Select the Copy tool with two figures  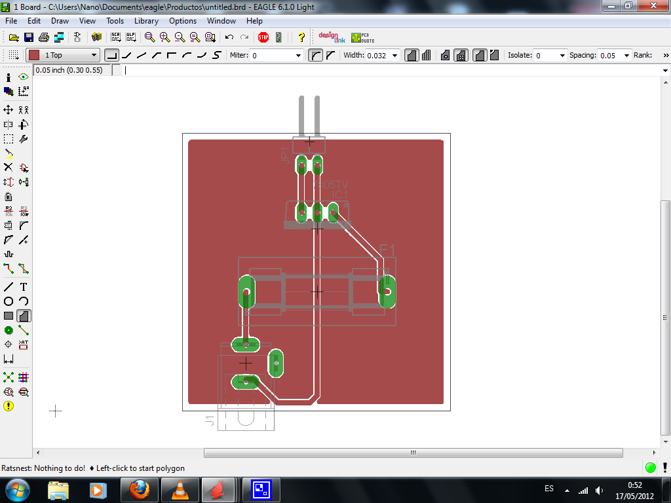coord(24,110)
